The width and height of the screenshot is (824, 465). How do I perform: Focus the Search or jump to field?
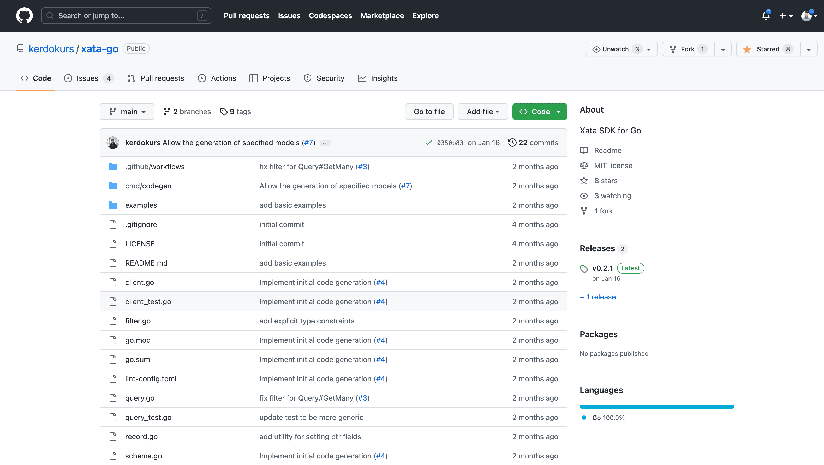(x=126, y=16)
